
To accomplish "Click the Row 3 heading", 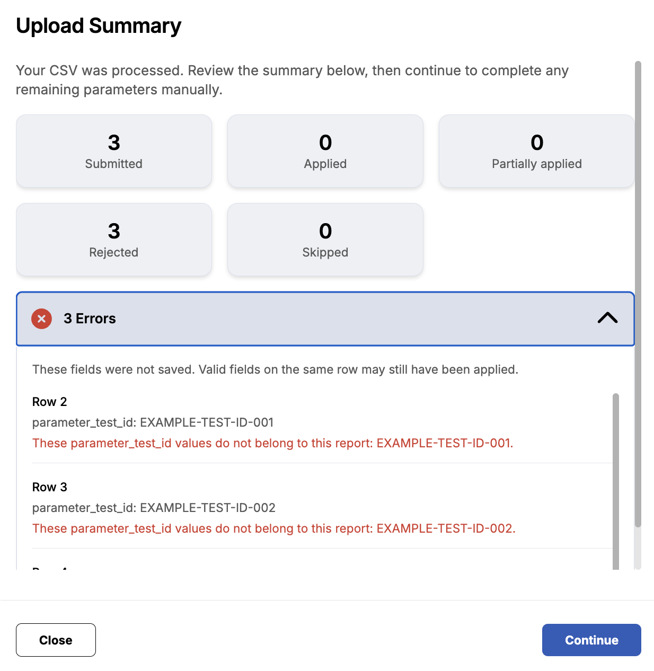I will click(50, 487).
